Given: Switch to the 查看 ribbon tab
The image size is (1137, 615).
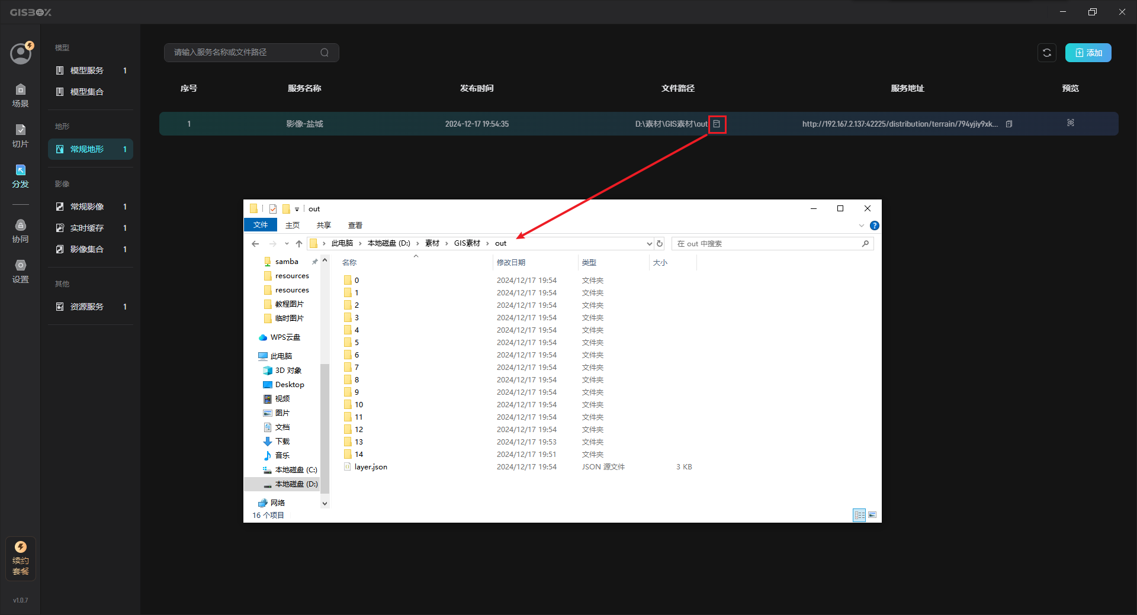Looking at the screenshot, I should 355,226.
